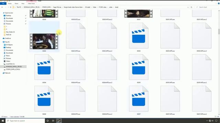Open the Explorer help icon
The width and height of the screenshot is (220, 123).
point(219,3)
